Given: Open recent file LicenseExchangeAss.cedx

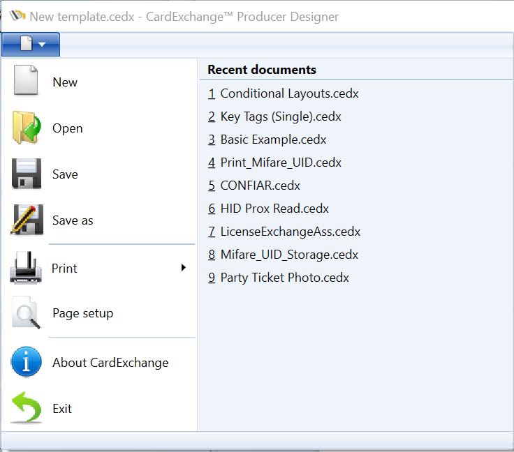Looking at the screenshot, I should click(284, 232).
